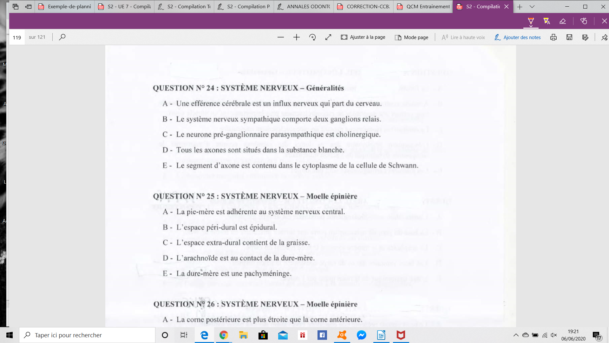Viewport: 609px width, 343px height.
Task: Switch to QCM Entrainement tab
Action: (x=423, y=6)
